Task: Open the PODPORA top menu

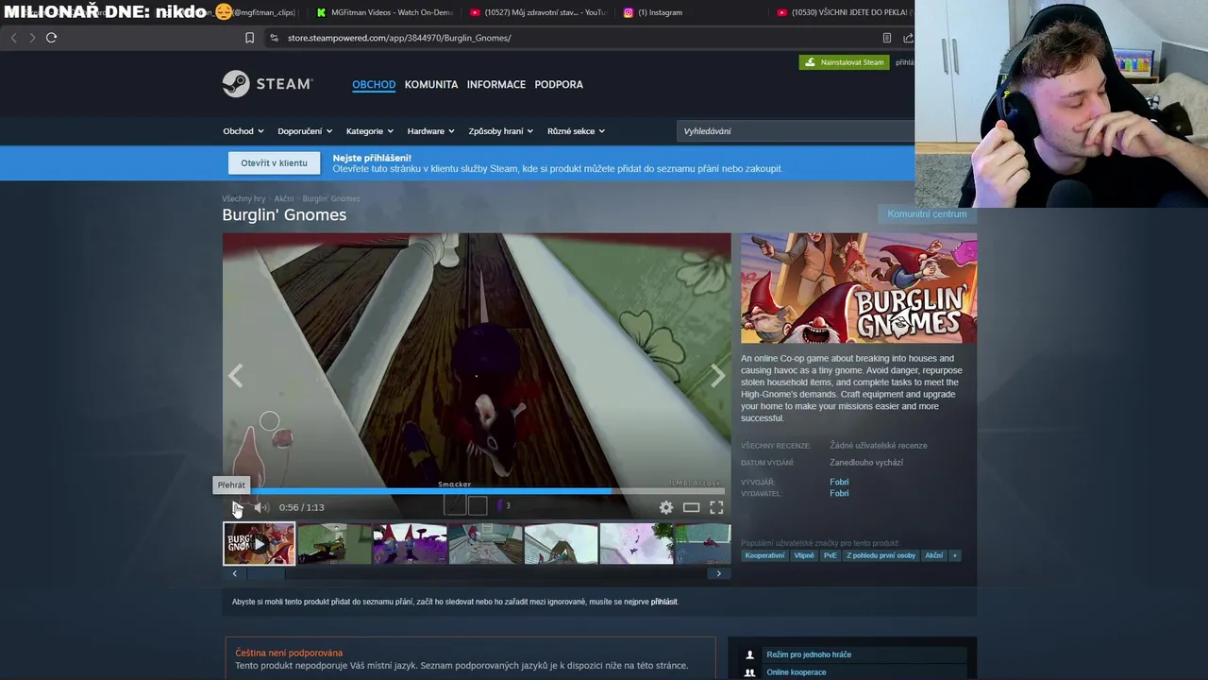Action: coord(559,84)
